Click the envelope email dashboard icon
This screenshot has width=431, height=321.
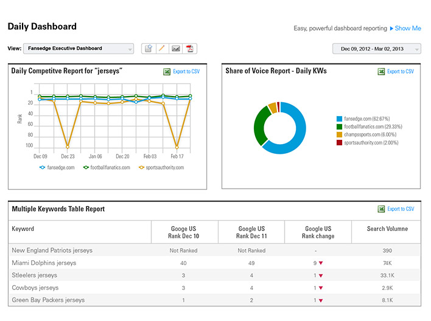pyautogui.click(x=176, y=49)
